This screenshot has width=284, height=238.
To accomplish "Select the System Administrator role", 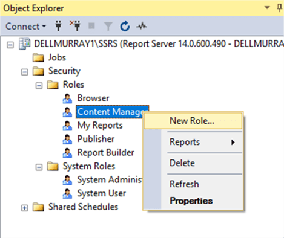I will coord(110,180).
